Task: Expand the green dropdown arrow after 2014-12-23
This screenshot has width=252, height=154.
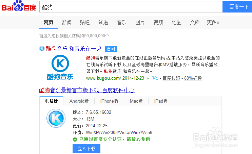Action: click(148, 78)
